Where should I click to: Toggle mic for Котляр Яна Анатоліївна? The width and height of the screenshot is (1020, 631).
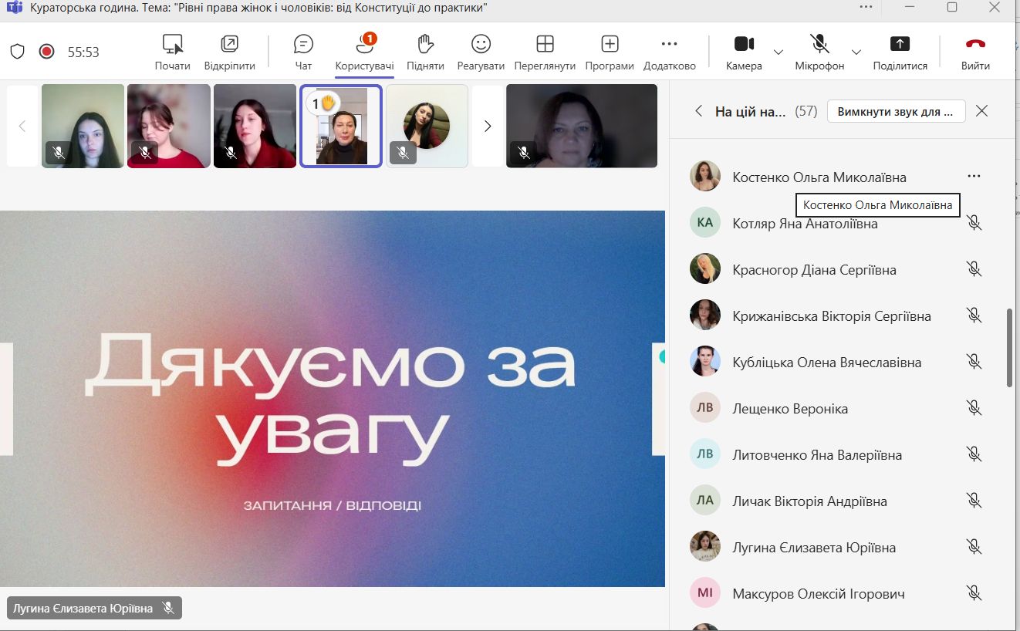(x=974, y=223)
